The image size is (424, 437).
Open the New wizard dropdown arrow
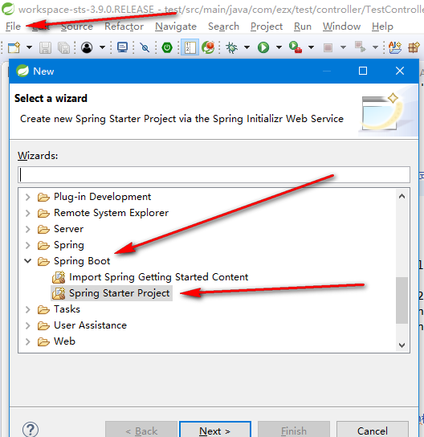point(29,47)
